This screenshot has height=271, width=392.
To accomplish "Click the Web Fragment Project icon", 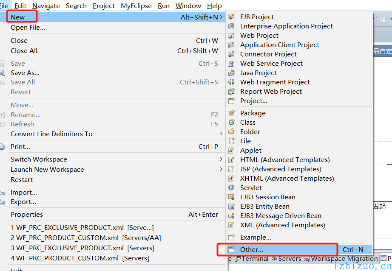I will (x=231, y=82).
